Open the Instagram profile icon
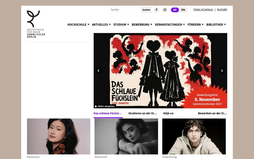The width and height of the screenshot is (254, 159). [165, 10]
